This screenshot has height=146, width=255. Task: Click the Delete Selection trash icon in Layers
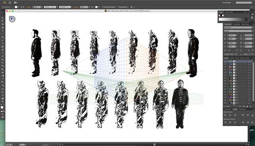[x=251, y=106]
